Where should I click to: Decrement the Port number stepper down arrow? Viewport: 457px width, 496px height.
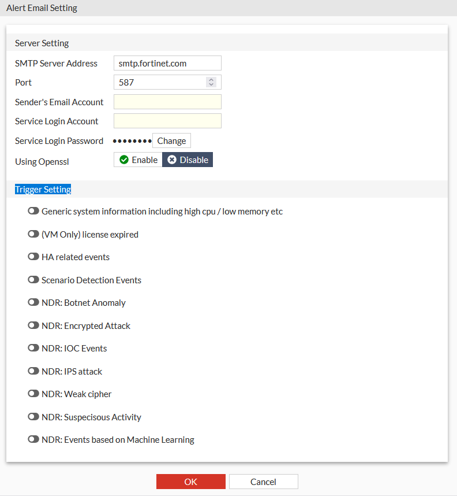[x=211, y=85]
